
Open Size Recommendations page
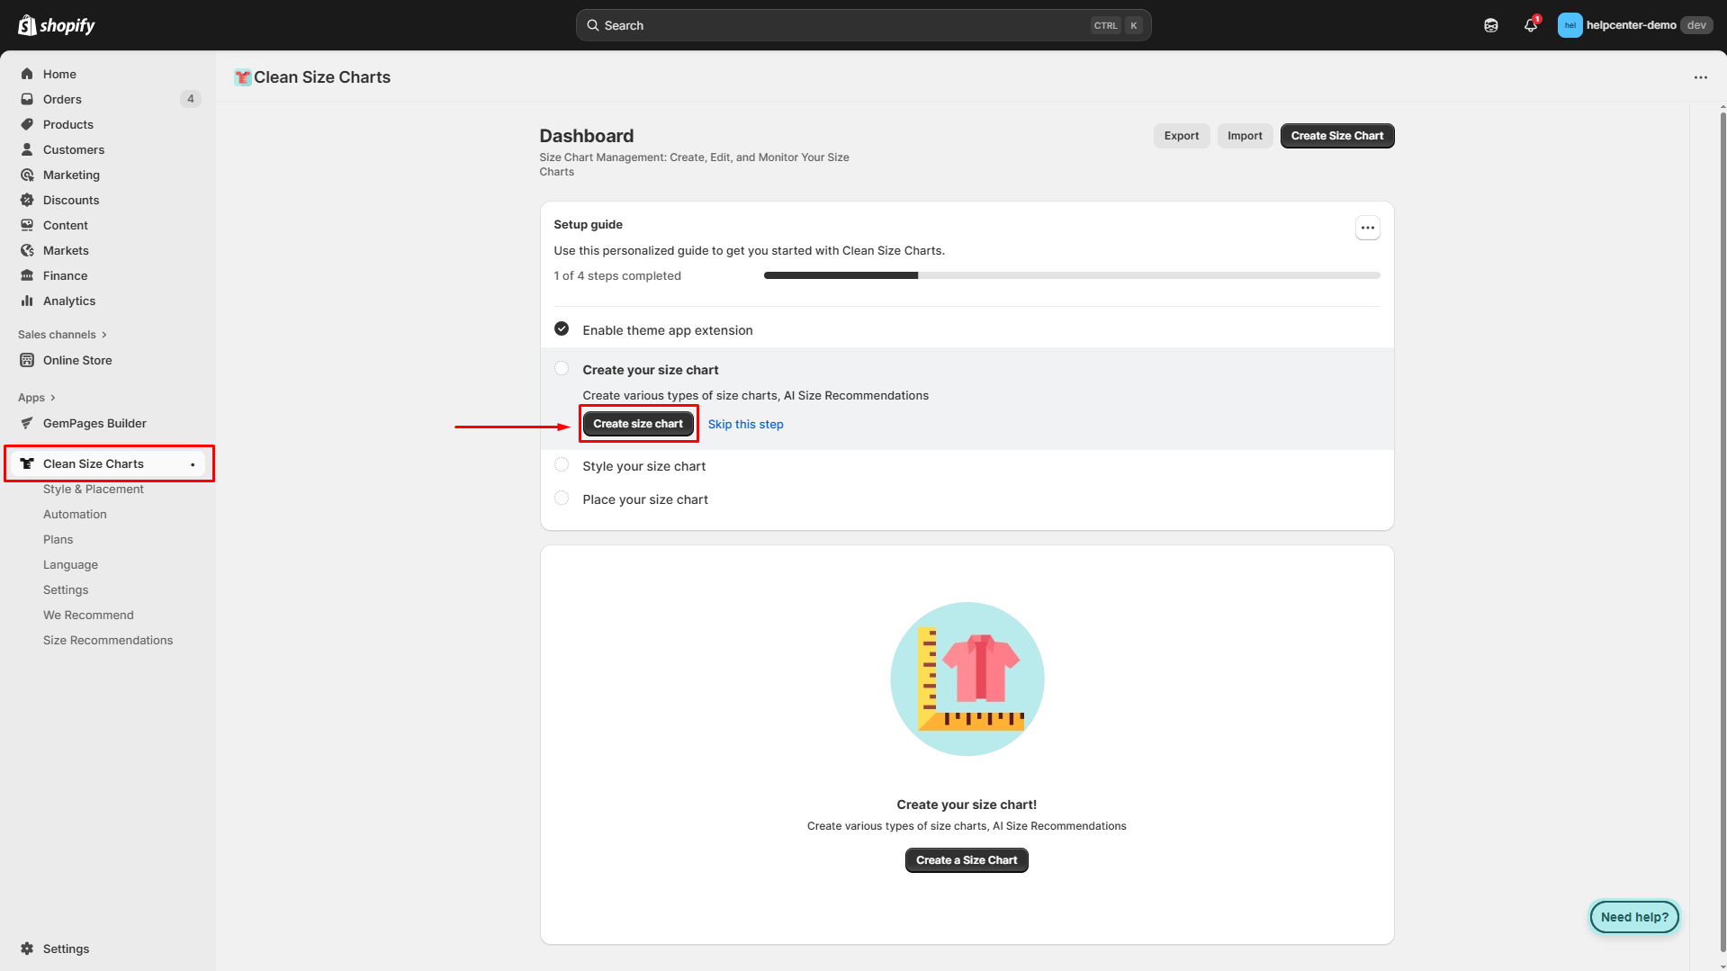click(x=108, y=641)
